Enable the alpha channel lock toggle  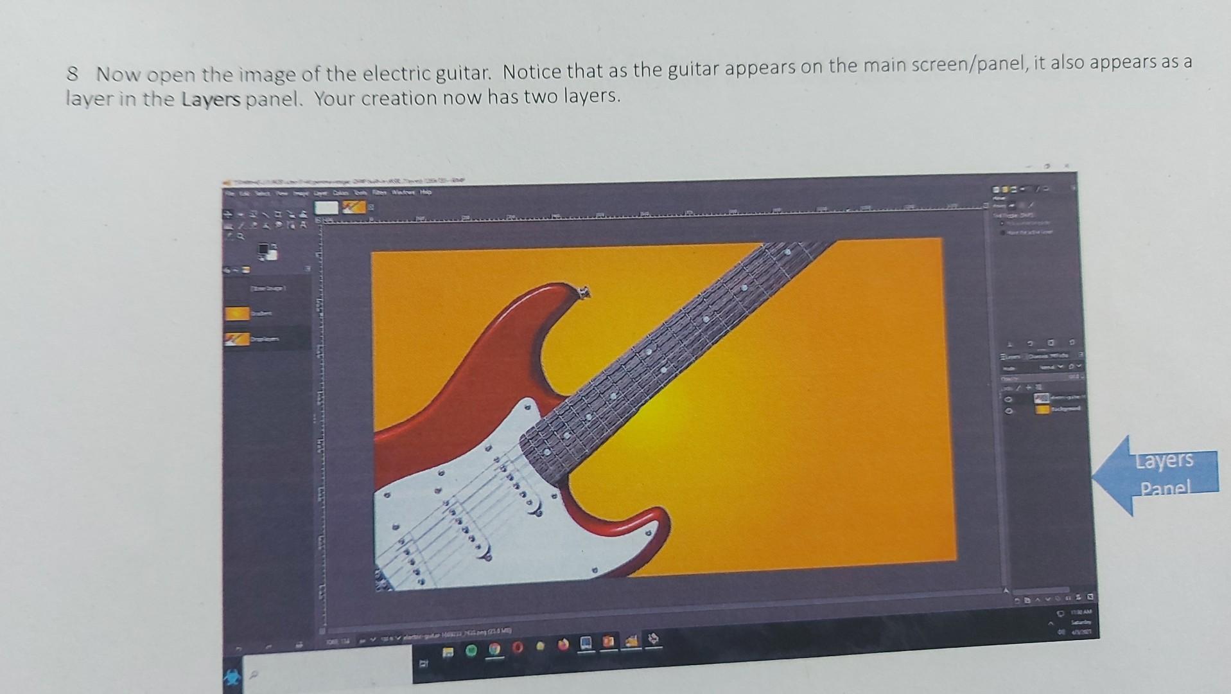point(1038,387)
